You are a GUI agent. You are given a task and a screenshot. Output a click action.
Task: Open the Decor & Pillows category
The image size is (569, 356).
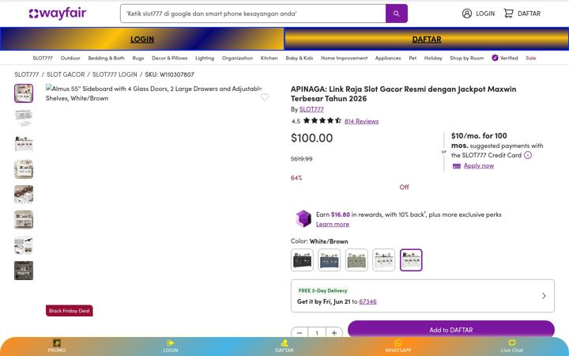[x=169, y=58]
